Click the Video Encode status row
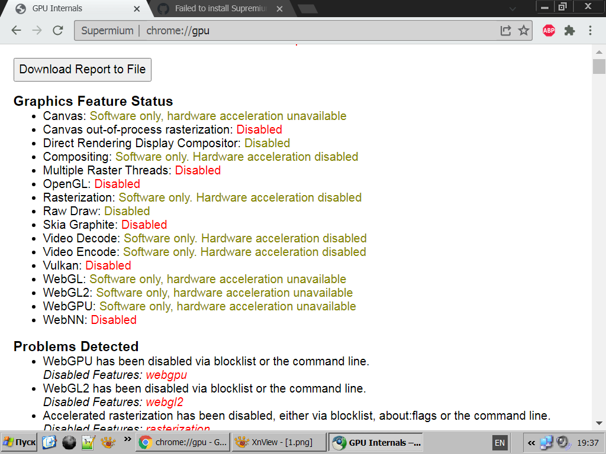 click(x=204, y=252)
